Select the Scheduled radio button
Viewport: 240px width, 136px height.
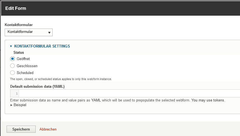click(12, 73)
